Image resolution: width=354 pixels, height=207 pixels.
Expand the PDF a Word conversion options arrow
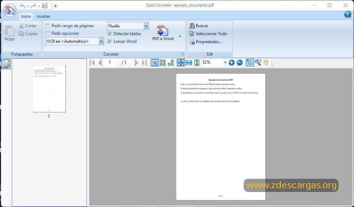180,36
